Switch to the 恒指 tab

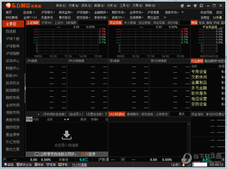201,23
